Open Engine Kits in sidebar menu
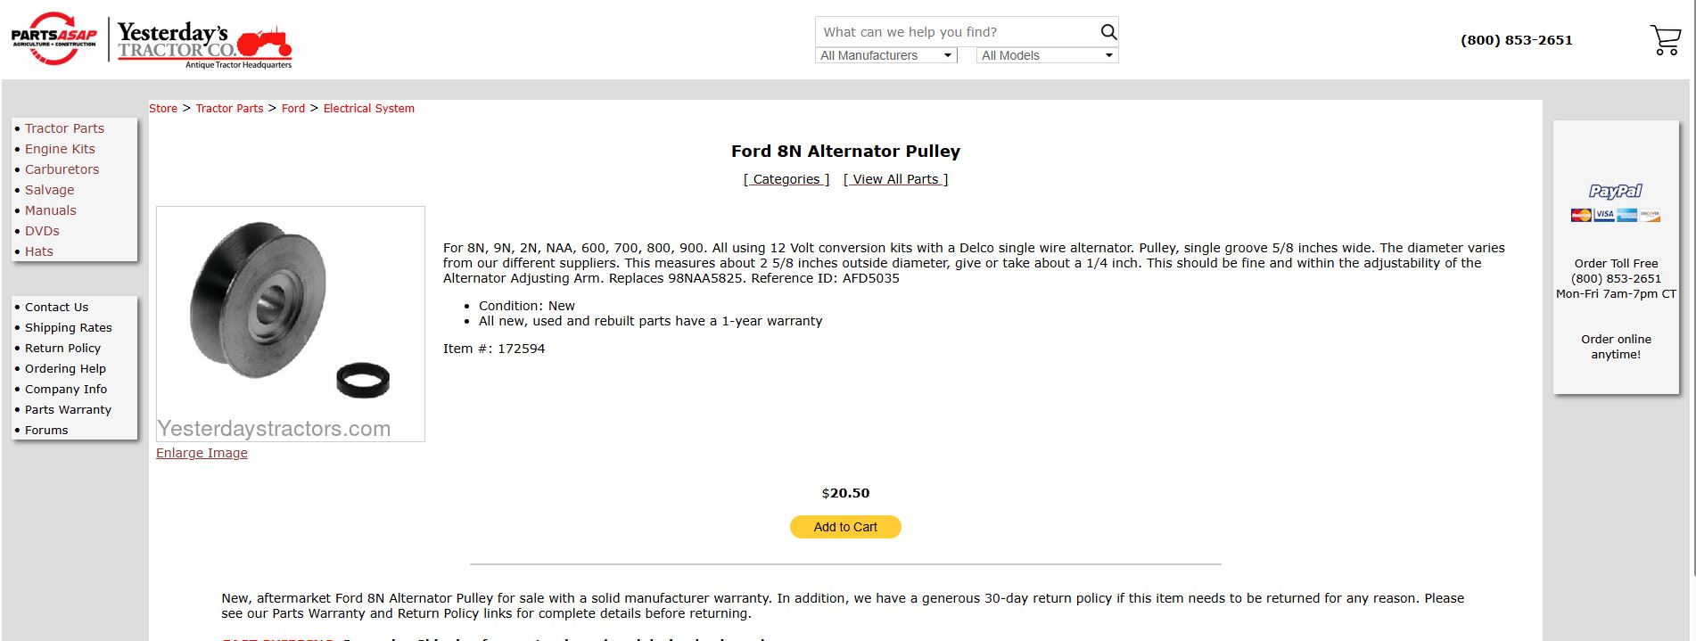Screen dimensions: 1696x641 (60, 149)
